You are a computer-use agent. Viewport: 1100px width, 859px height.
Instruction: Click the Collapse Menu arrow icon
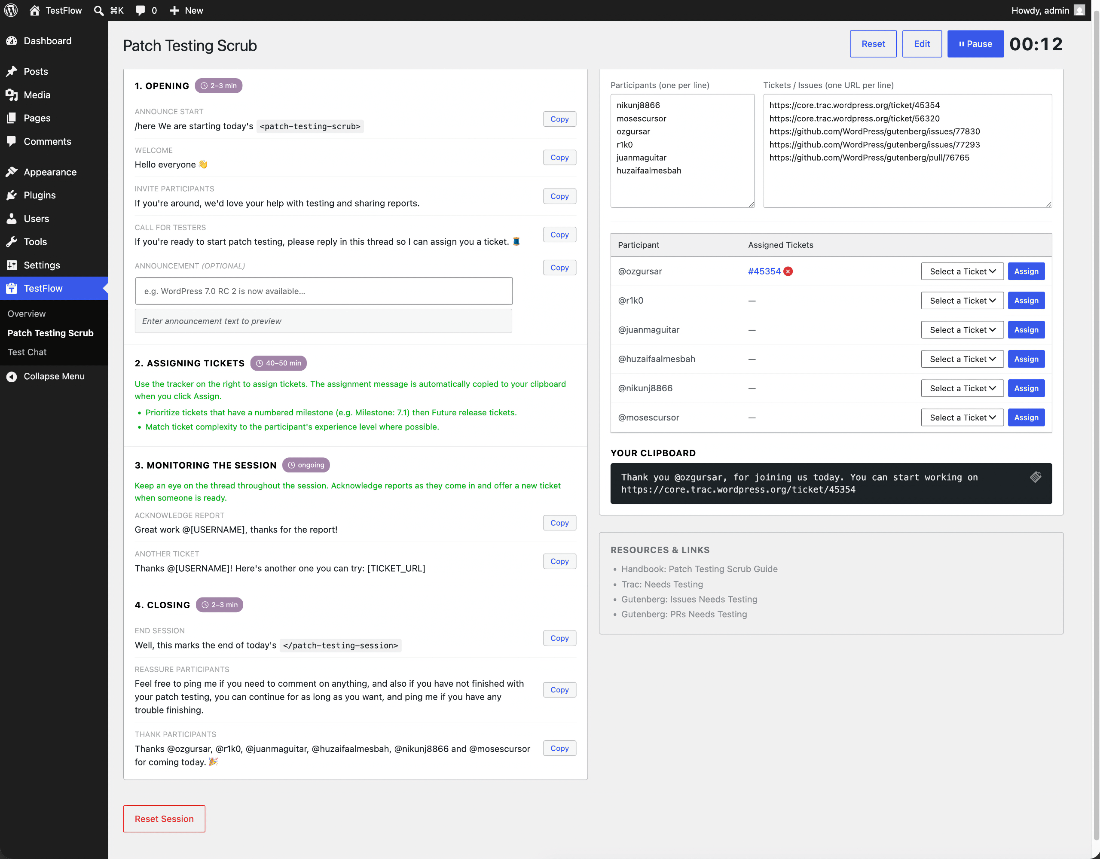(12, 377)
